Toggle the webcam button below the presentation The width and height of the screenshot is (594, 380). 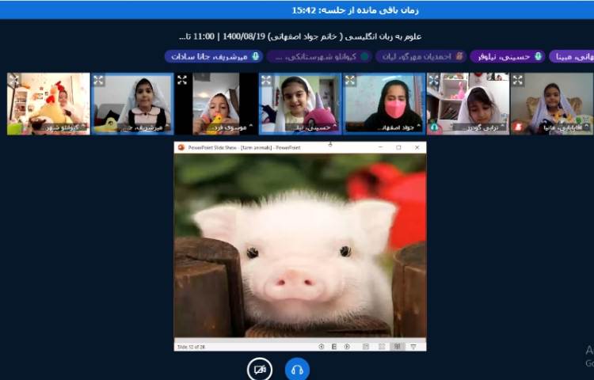(260, 370)
